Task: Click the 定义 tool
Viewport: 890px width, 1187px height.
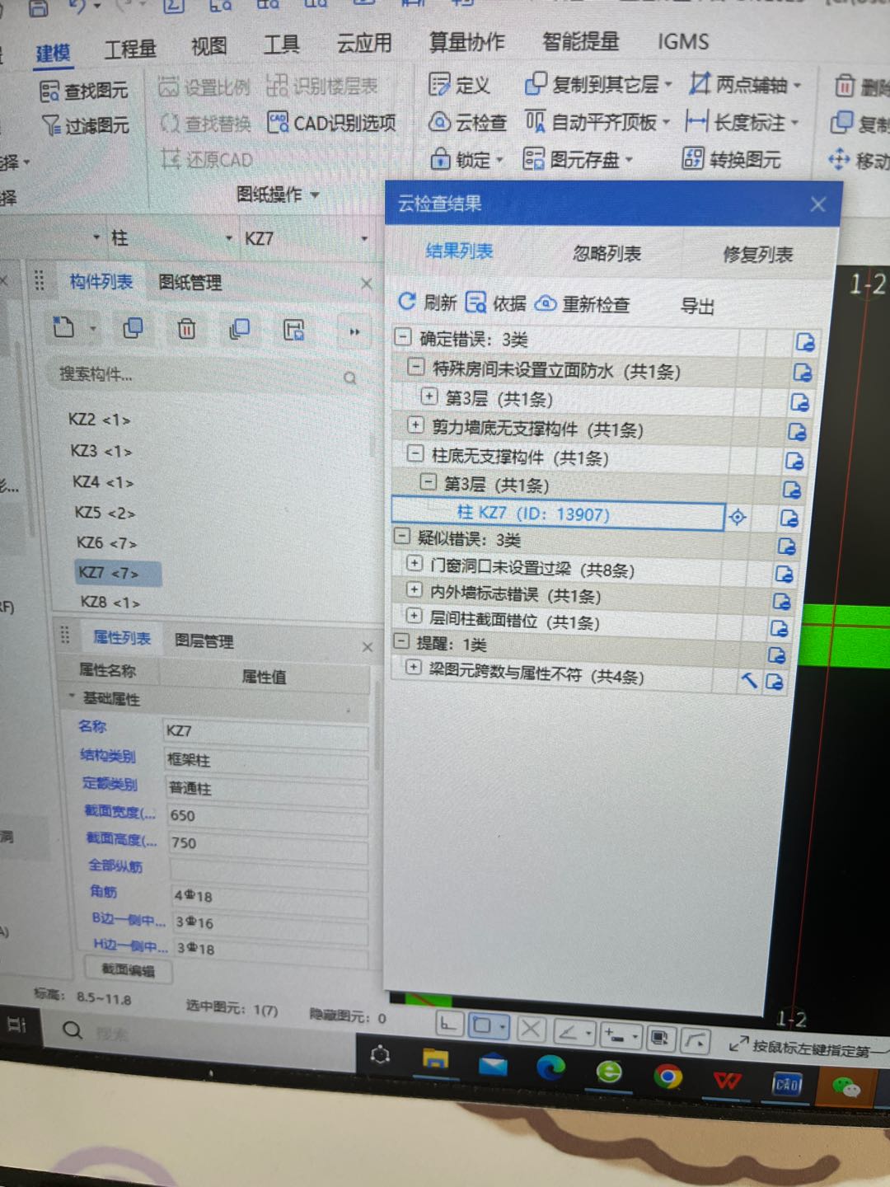Action: pyautogui.click(x=459, y=84)
